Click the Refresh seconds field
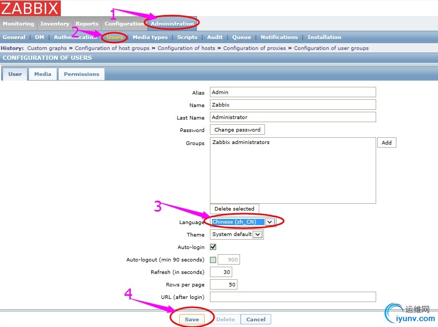Viewport: 438px width, 327px height. (221, 272)
